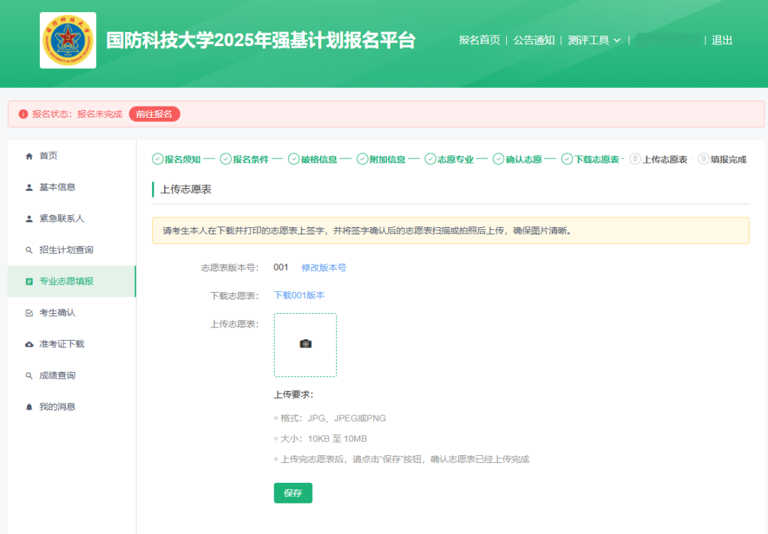Click the camera icon to upload form

pos(306,344)
